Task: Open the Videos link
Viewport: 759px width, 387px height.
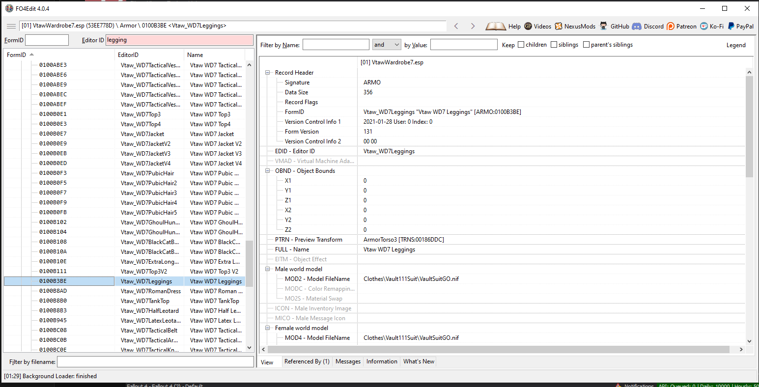Action: click(537, 27)
